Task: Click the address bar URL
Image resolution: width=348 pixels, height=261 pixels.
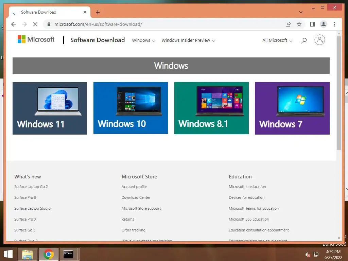Action: pos(98,24)
